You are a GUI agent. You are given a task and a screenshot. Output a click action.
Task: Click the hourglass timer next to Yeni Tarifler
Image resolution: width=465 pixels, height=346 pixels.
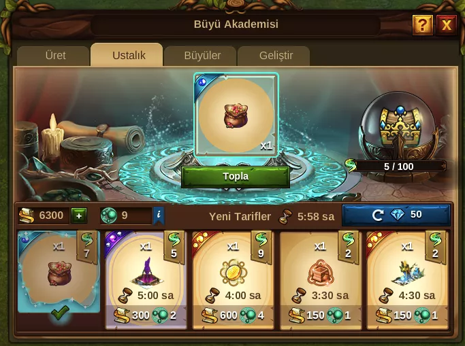(x=285, y=217)
